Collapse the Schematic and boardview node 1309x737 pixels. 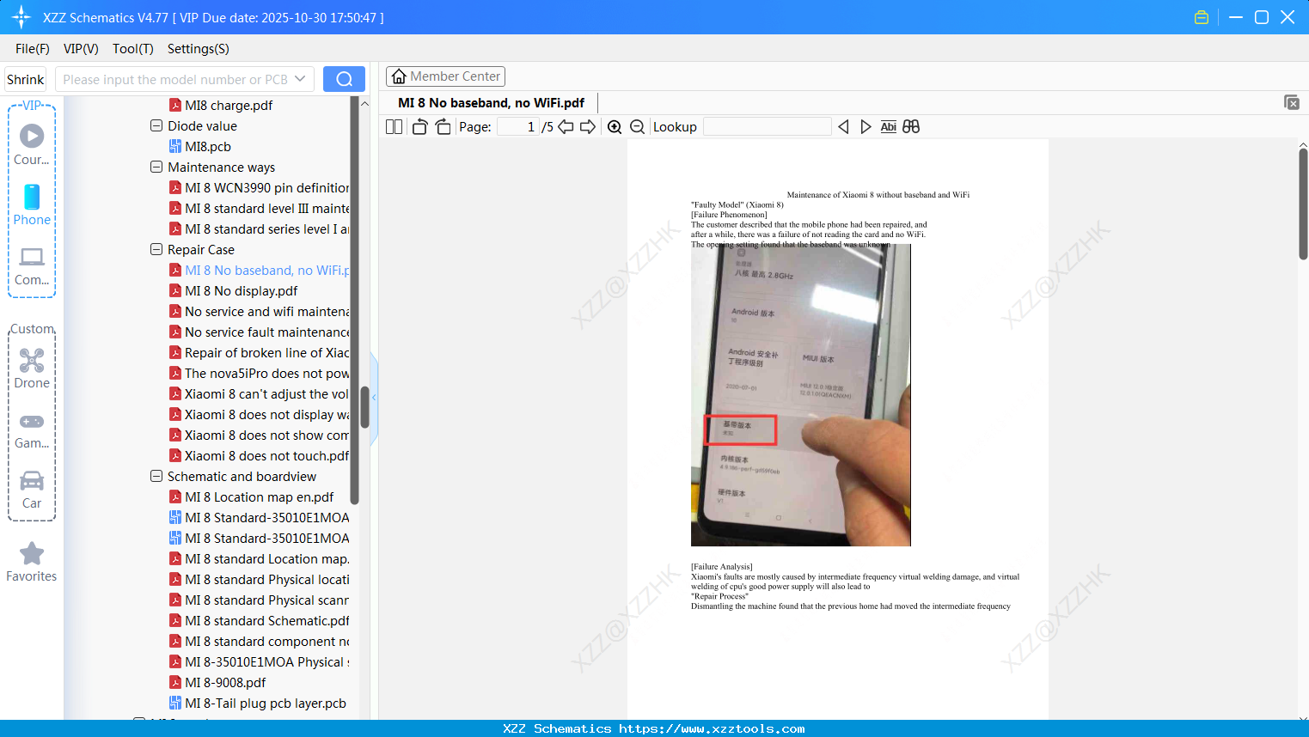pos(156,476)
